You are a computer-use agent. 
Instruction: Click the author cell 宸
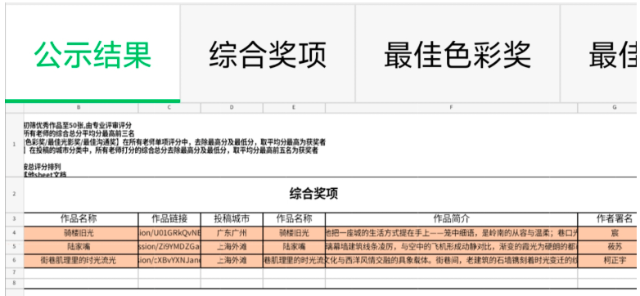tap(608, 233)
